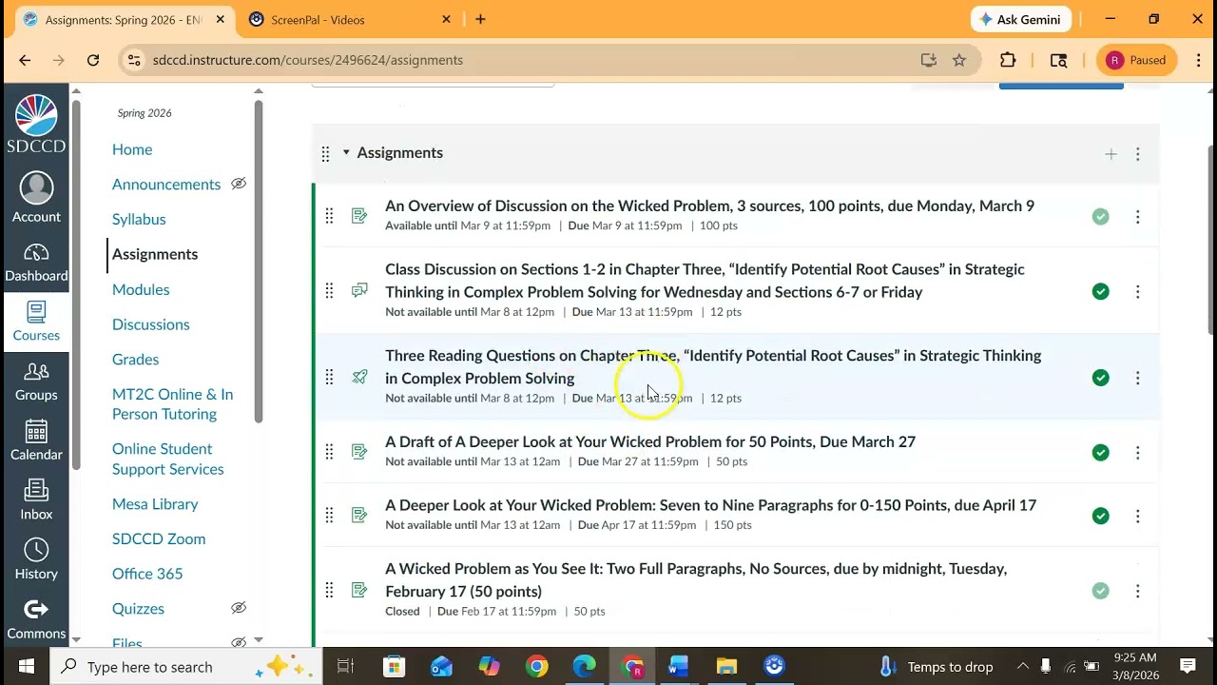Open File Explorer from the taskbar
This screenshot has height=685, width=1217.
(x=726, y=666)
